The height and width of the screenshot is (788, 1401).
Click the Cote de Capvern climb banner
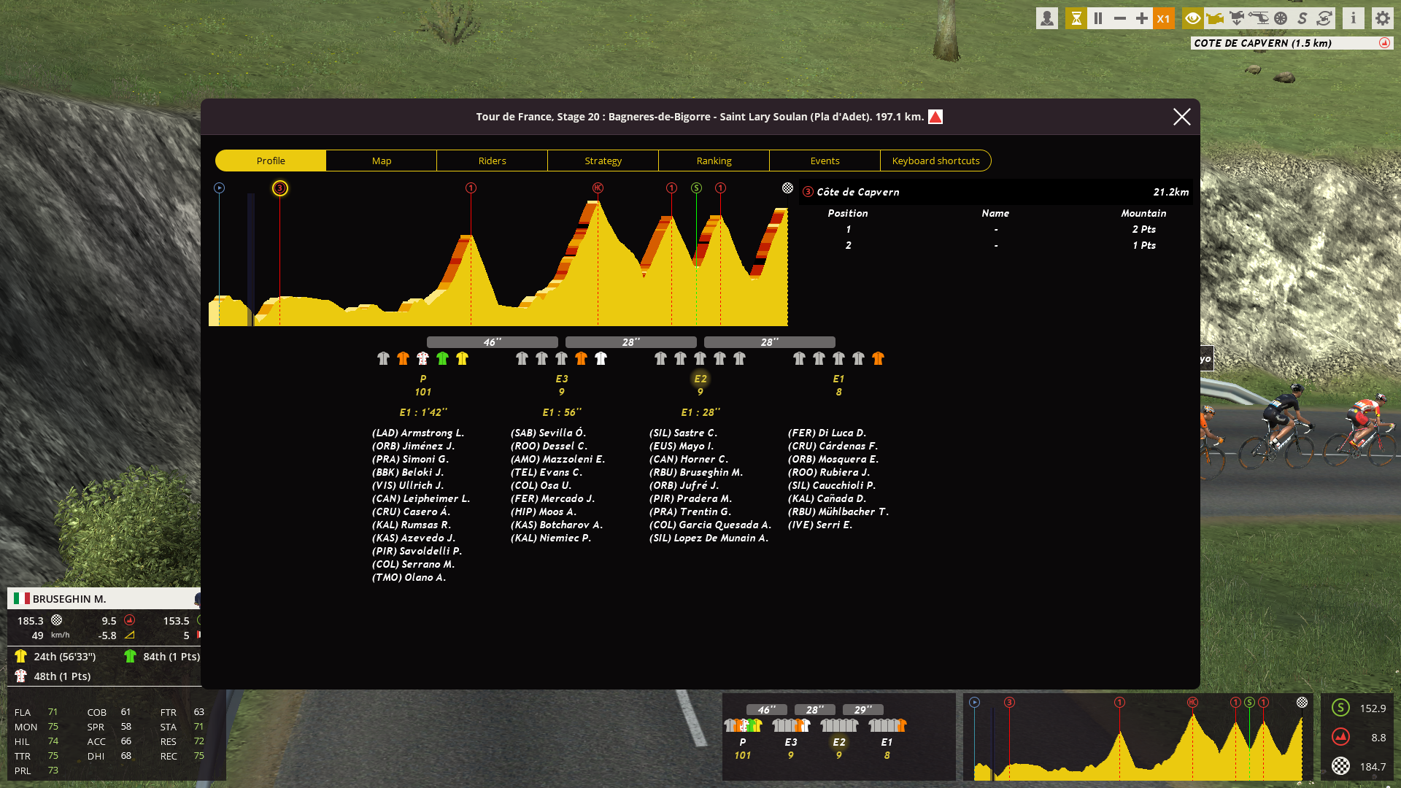click(x=1292, y=43)
